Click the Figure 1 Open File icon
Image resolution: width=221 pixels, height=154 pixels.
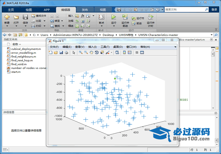56,52
